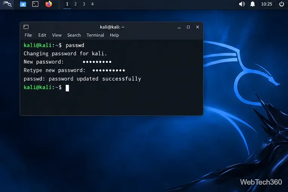Open the notifications bell
This screenshot has width=288, height=192.
[253, 4]
